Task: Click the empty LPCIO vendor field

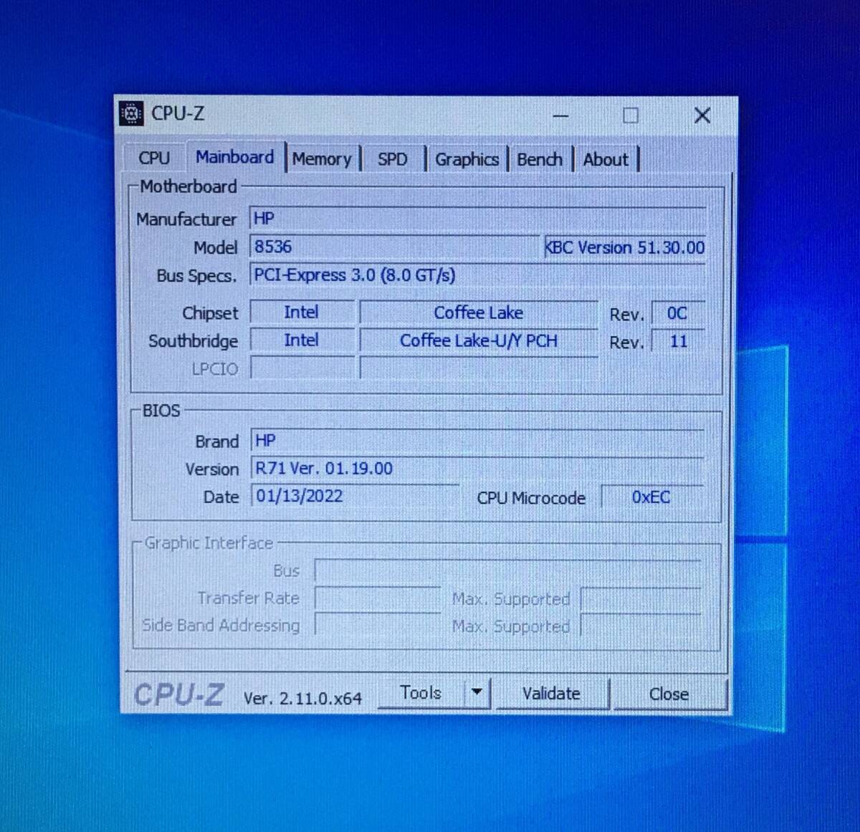Action: (302, 368)
